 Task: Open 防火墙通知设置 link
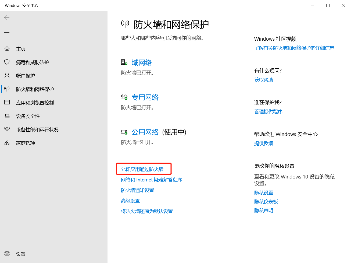tap(137, 190)
